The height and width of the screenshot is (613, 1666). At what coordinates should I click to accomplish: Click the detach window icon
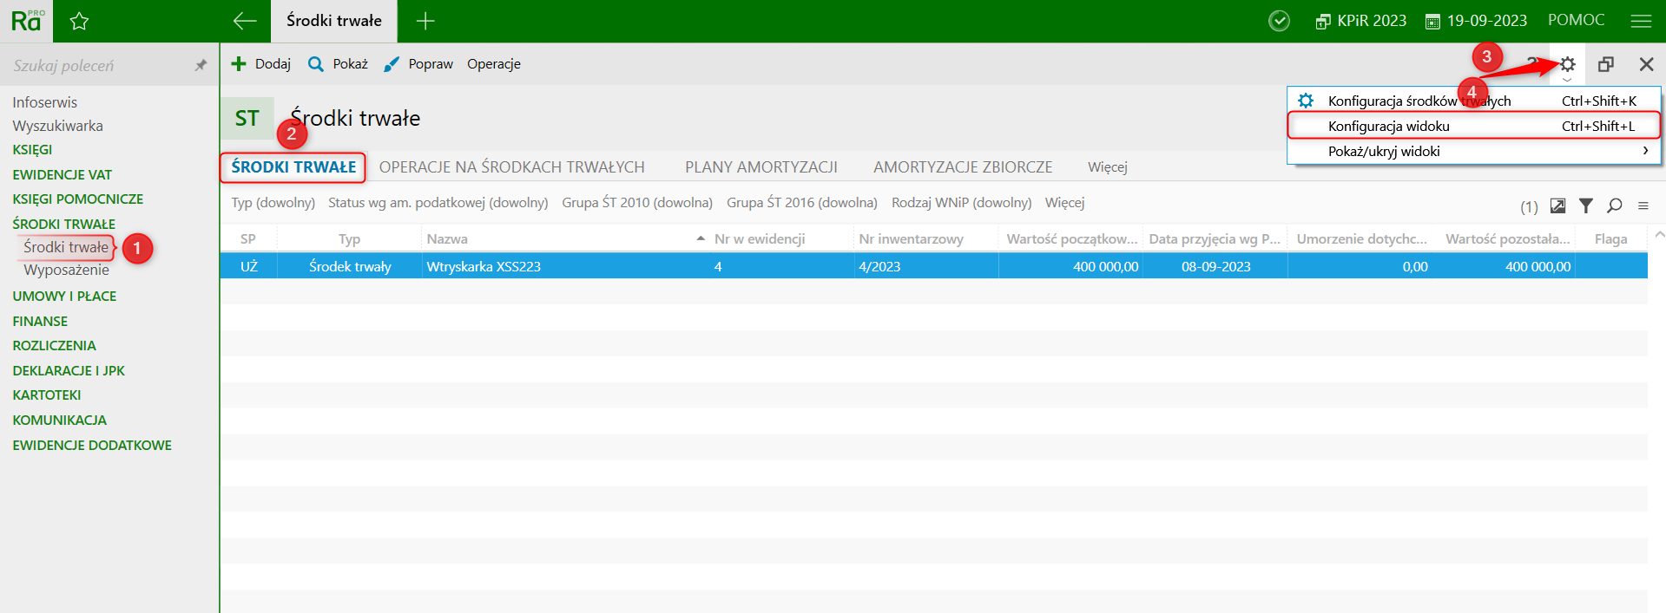[1606, 64]
